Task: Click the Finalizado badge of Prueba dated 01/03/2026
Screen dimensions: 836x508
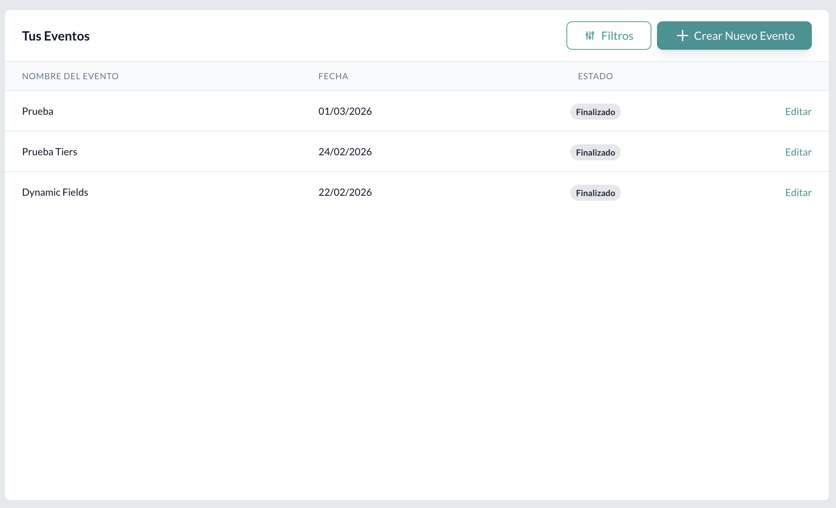Action: [596, 112]
